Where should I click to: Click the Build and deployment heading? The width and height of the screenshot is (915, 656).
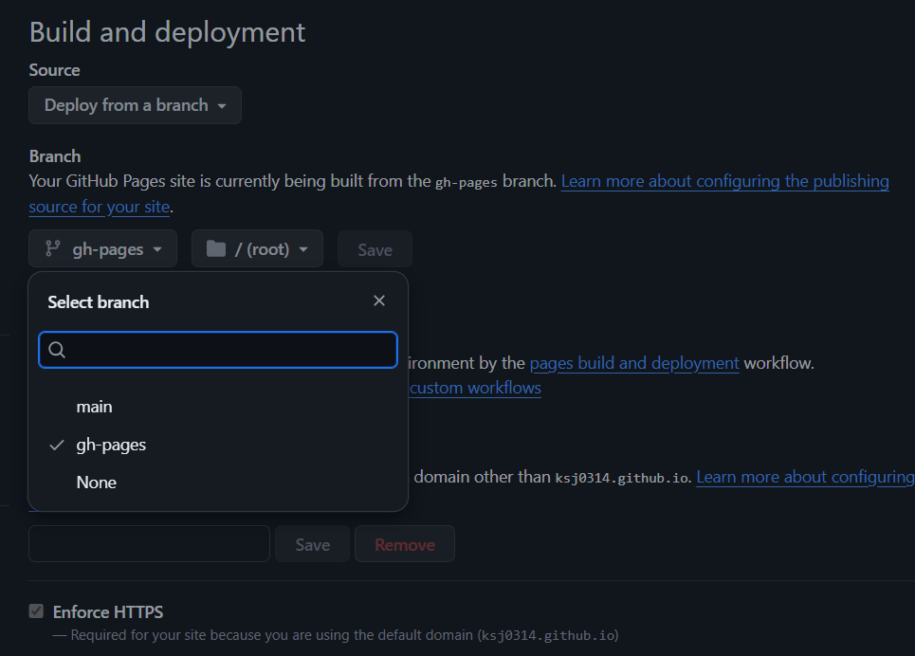click(168, 31)
